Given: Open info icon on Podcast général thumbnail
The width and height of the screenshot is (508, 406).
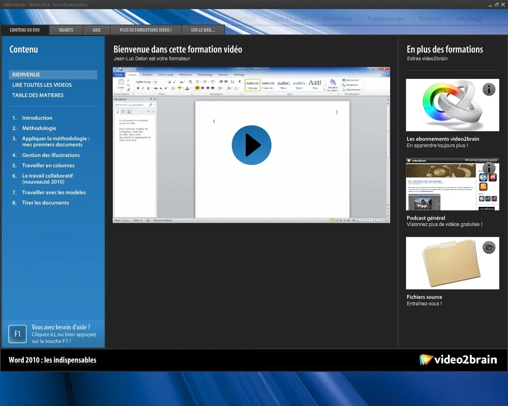Looking at the screenshot, I should 489,168.
